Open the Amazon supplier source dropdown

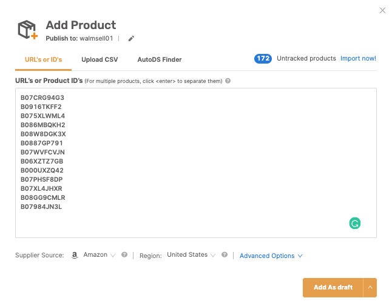(x=100, y=255)
